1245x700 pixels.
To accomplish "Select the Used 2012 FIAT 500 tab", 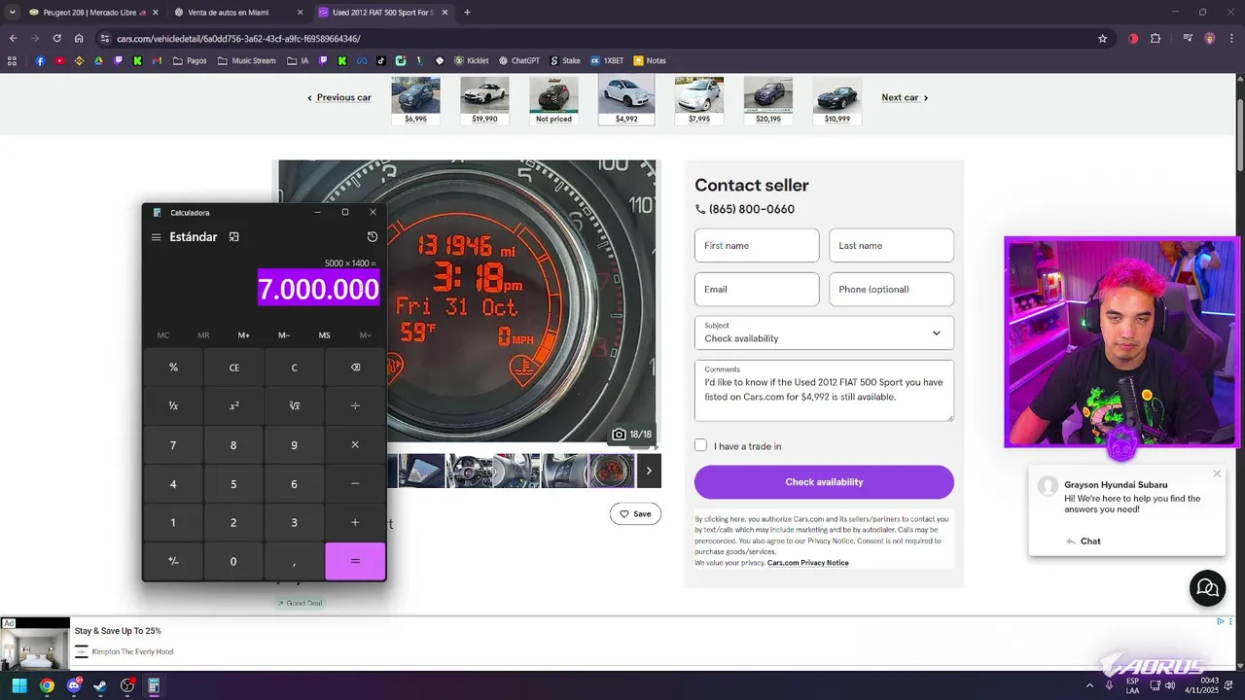I will click(383, 13).
